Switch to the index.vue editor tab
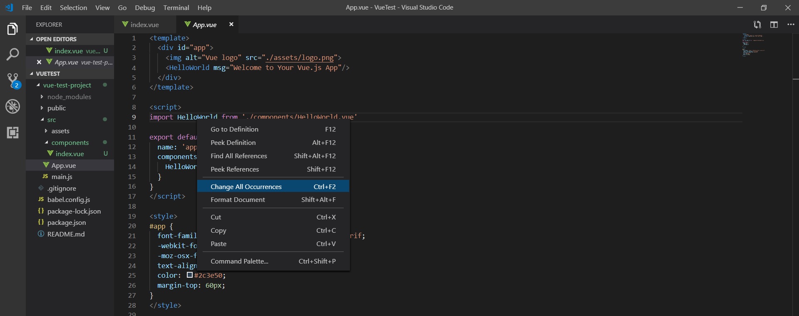 click(144, 25)
